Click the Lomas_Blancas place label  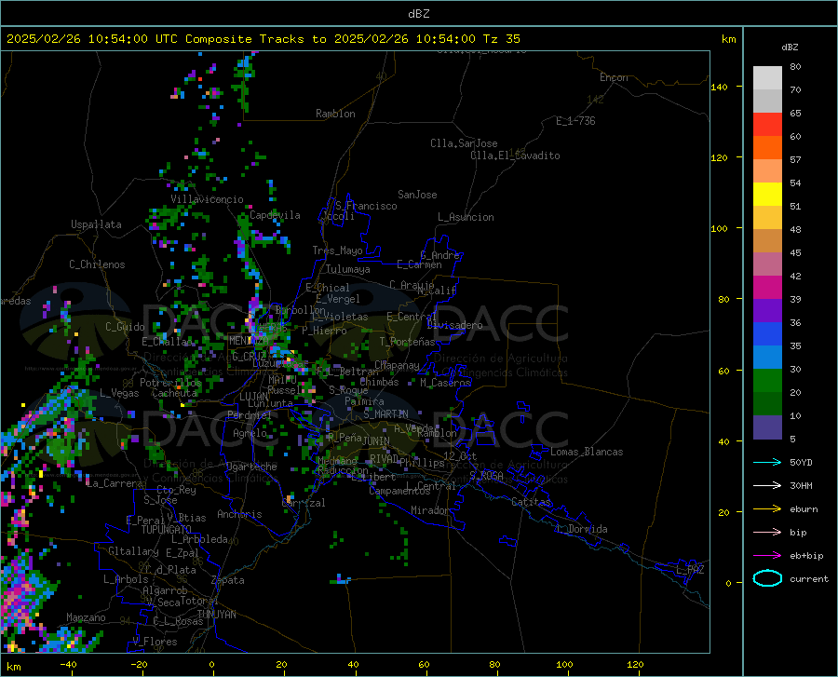point(587,452)
